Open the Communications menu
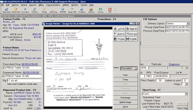 (x=53, y=5)
